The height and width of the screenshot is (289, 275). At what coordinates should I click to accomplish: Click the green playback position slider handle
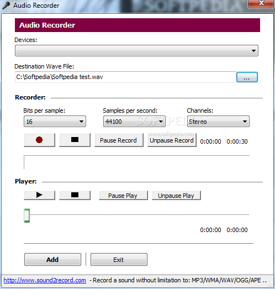pos(27,216)
